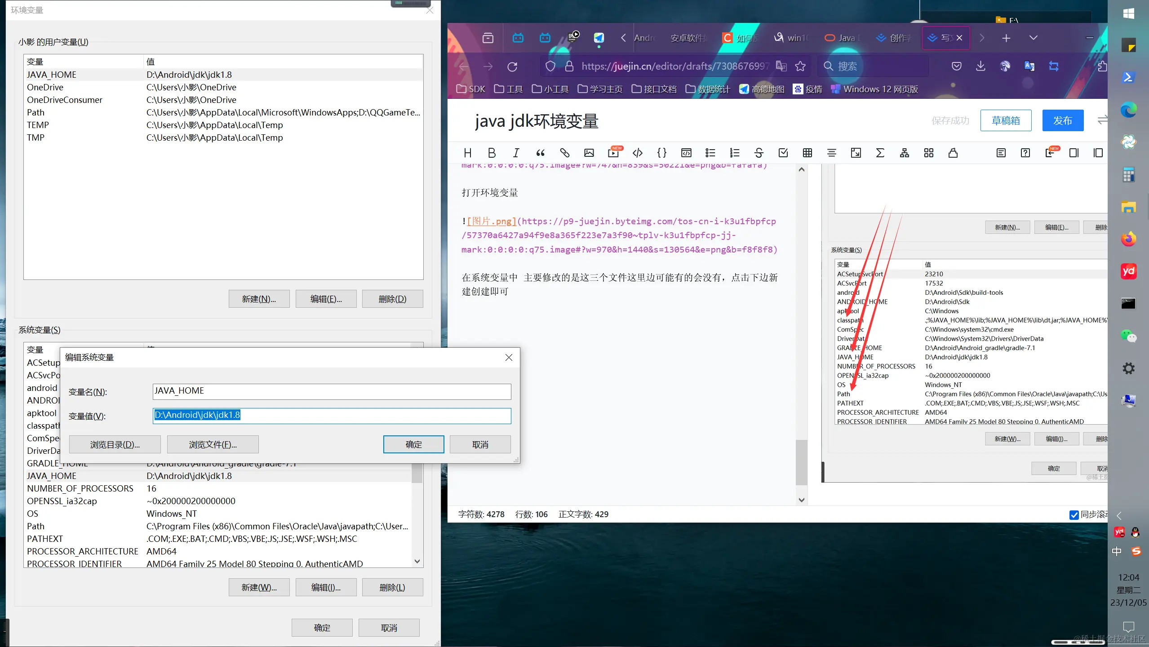This screenshot has height=647, width=1149.
Task: Toggle italic formatting
Action: pos(515,153)
